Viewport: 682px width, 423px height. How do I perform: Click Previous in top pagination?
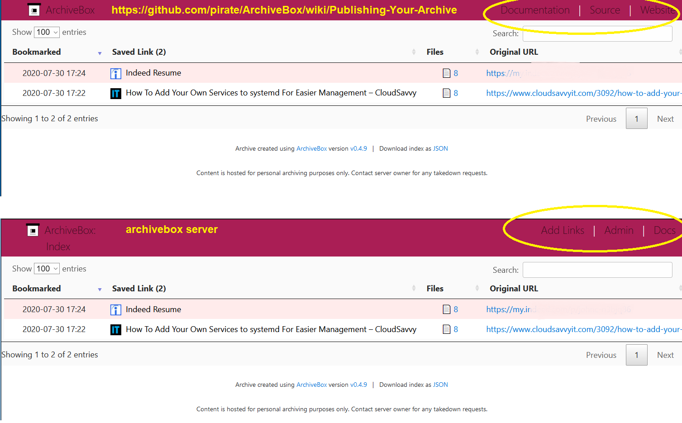pos(601,119)
